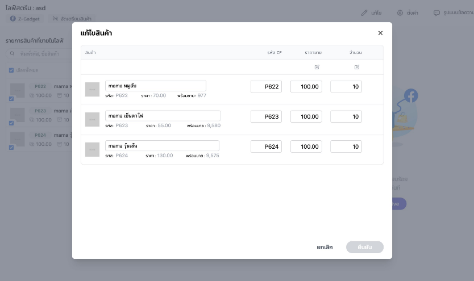Click the mama วุ้นเส้น product thumbnail
Viewport: 474px width, 281px height.
tap(92, 149)
